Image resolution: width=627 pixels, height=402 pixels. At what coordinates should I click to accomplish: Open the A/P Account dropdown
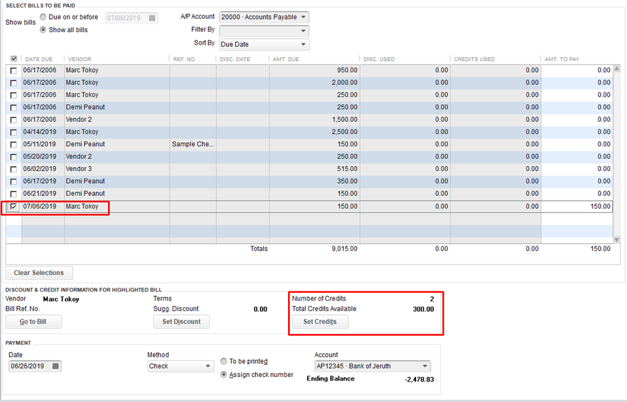(264, 17)
